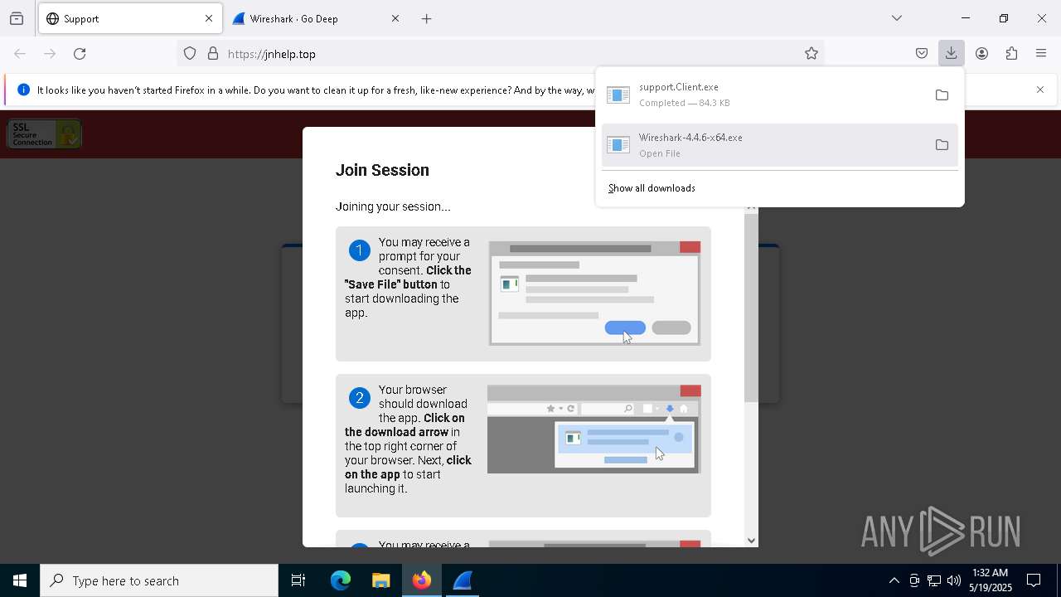This screenshot has height=597, width=1061.
Task: Click the Join Session dialog scrollbar thumb
Action: pyautogui.click(x=751, y=308)
